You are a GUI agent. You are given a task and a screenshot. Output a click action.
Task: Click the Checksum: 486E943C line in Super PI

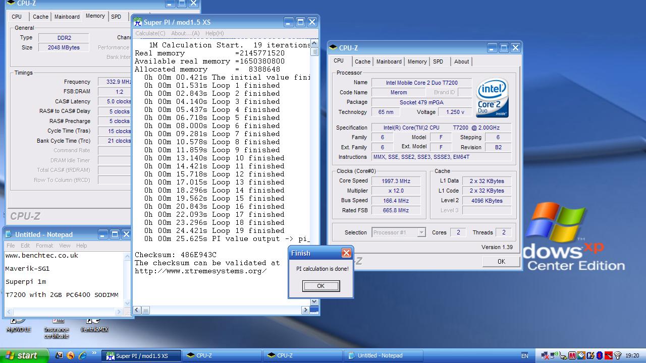(x=176, y=255)
